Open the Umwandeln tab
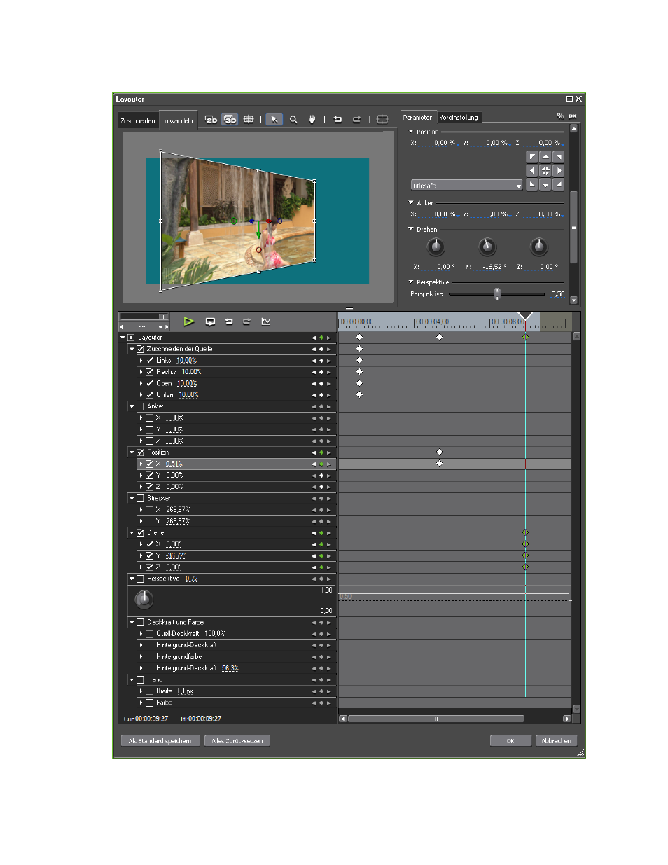The height and width of the screenshot is (865, 668). coord(177,120)
